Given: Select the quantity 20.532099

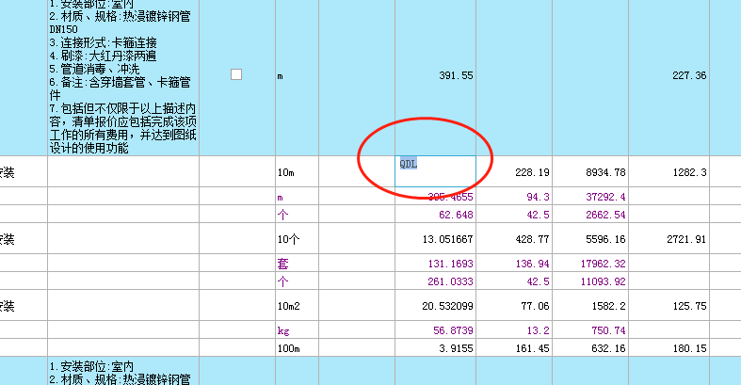Looking at the screenshot, I should (447, 306).
